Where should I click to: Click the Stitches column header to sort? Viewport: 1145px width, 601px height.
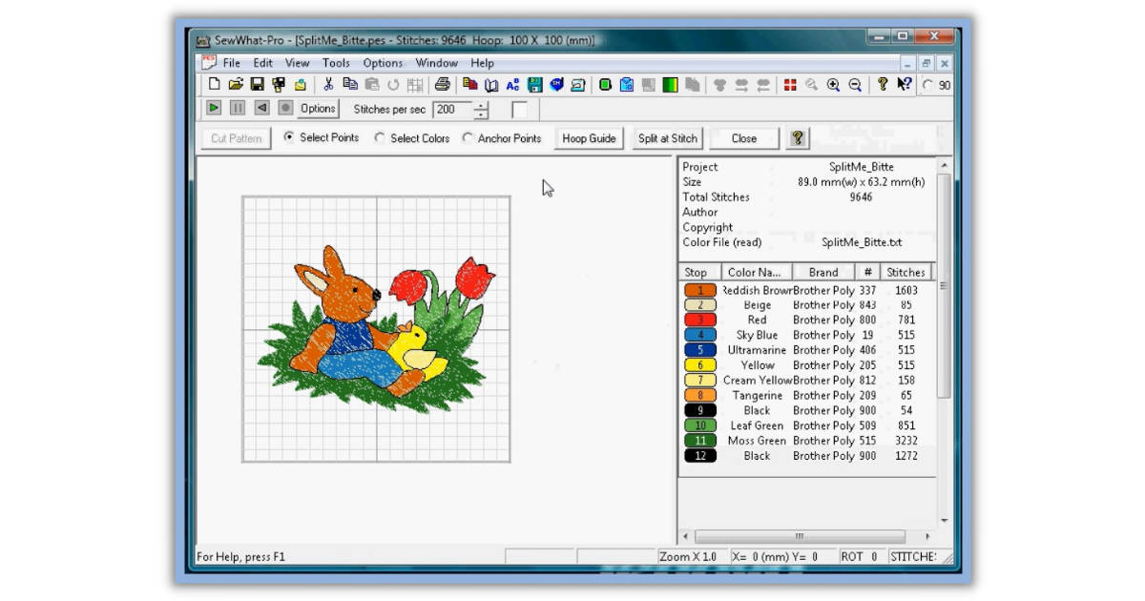pyautogui.click(x=905, y=272)
